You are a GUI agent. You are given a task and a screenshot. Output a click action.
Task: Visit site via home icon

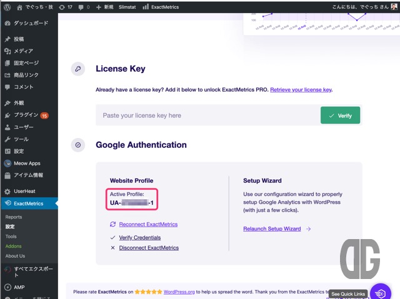pos(19,7)
